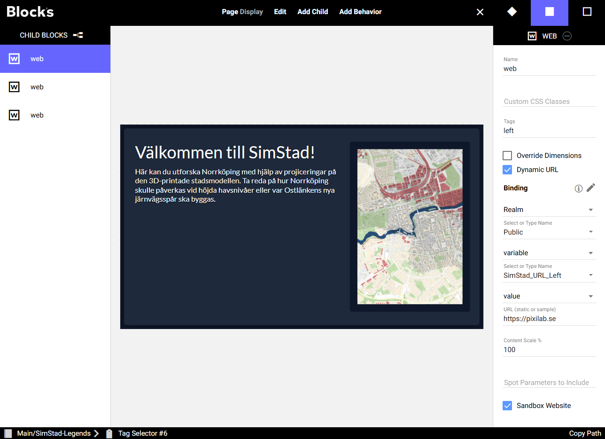Click the Blocks logo
Image resolution: width=605 pixels, height=439 pixels.
pyautogui.click(x=30, y=12)
